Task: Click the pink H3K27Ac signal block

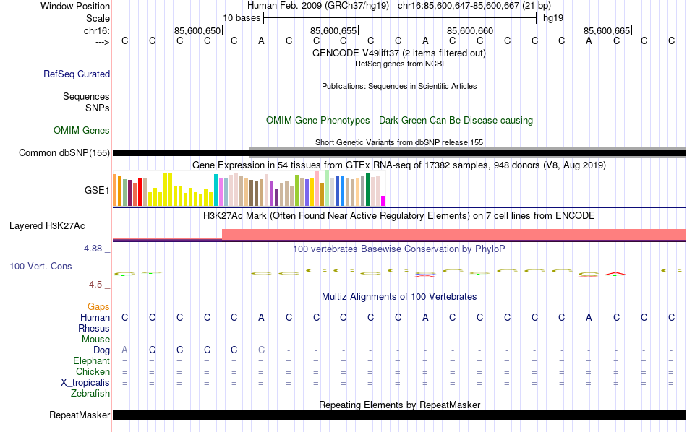Action: [x=454, y=234]
